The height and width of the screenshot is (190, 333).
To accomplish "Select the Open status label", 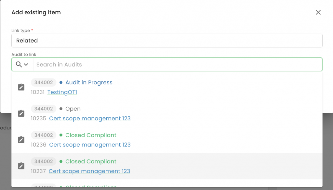I will point(73,109).
